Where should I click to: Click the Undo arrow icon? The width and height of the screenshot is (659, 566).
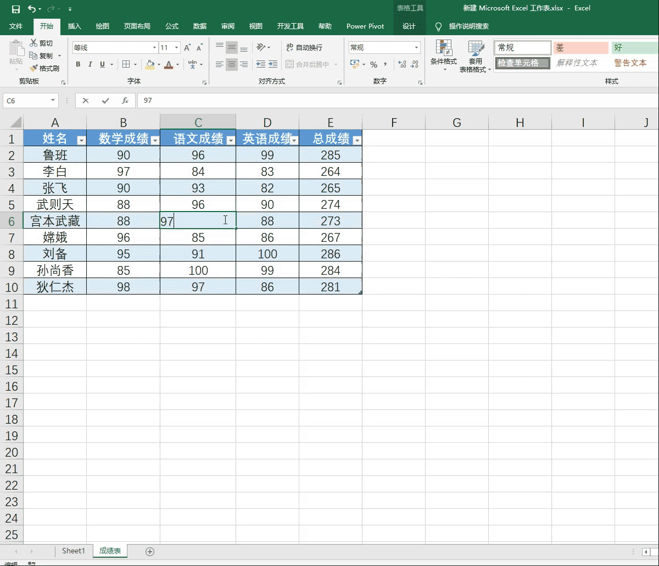coord(32,9)
